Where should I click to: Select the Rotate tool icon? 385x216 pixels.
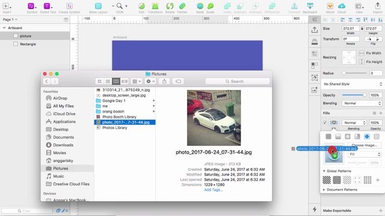point(170,6)
